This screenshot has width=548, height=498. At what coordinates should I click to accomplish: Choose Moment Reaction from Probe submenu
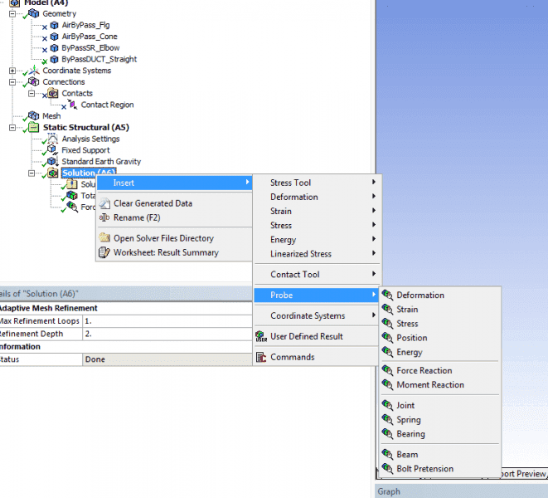coord(429,385)
